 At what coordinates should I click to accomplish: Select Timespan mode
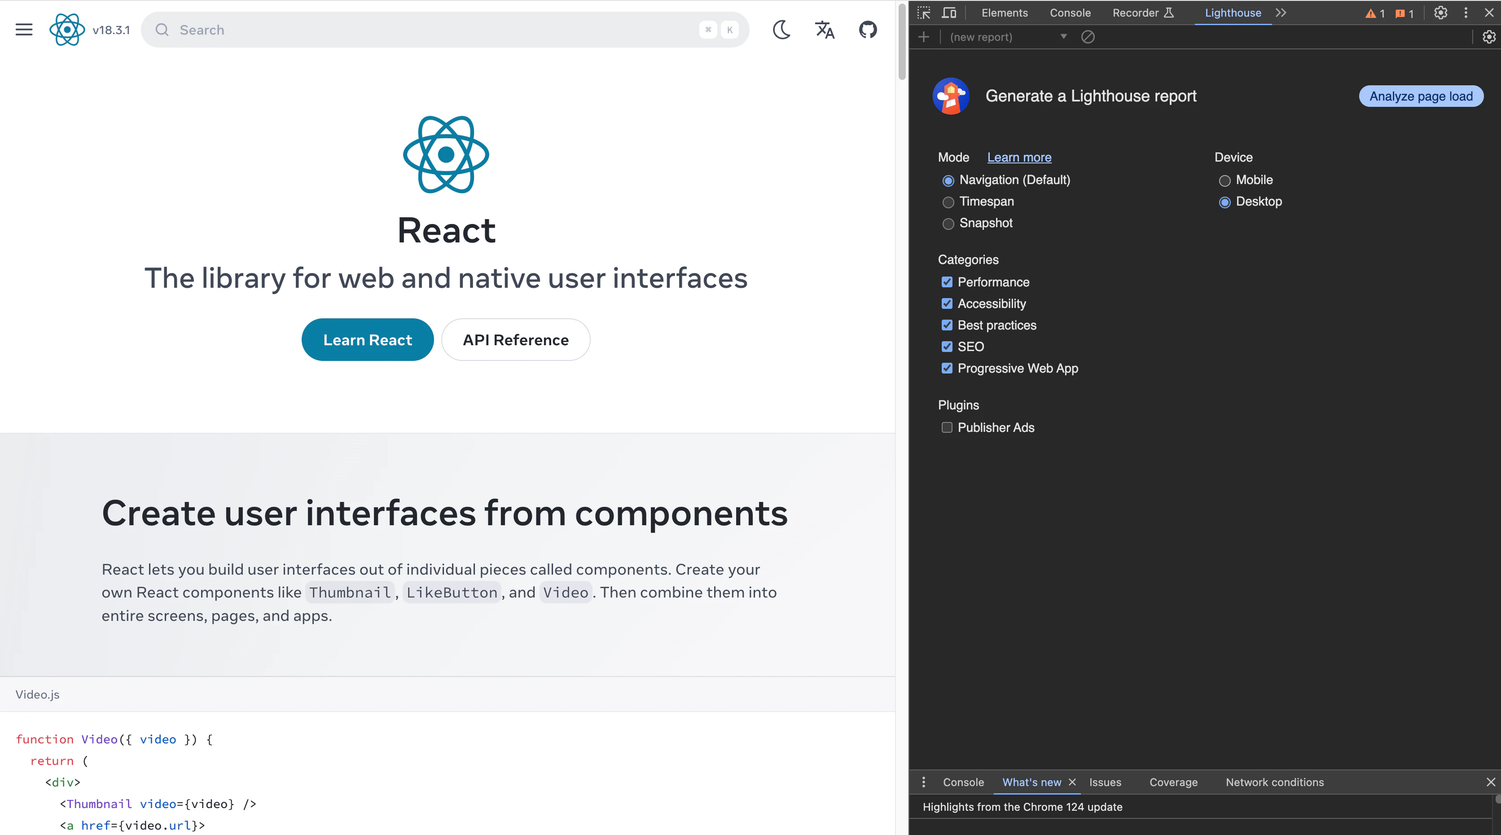[948, 202]
